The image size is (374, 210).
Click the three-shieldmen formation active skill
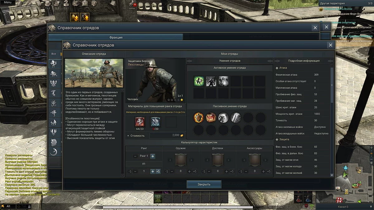coord(223,81)
